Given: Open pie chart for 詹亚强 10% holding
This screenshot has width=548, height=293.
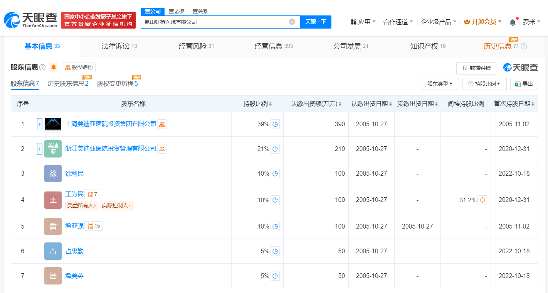Looking at the screenshot, I should pos(275,227).
